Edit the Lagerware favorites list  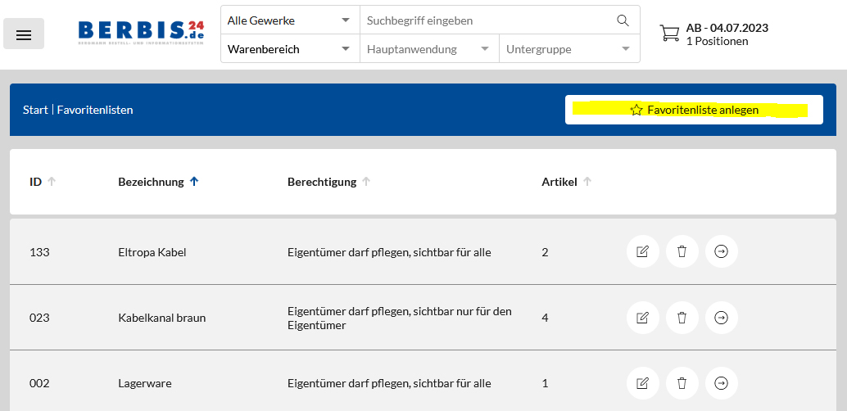643,383
